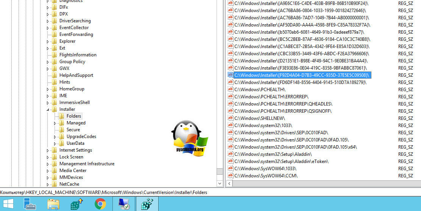Click the string icon of C:\Windows\SHELLNEW\ value

230,118
